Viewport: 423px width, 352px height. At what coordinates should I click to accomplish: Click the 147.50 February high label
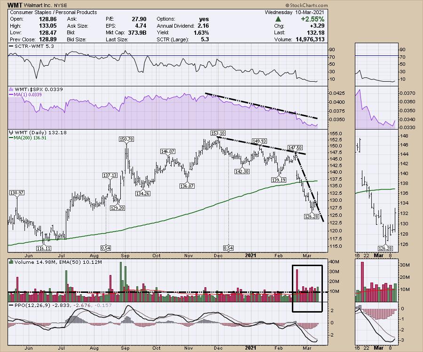coord(295,147)
